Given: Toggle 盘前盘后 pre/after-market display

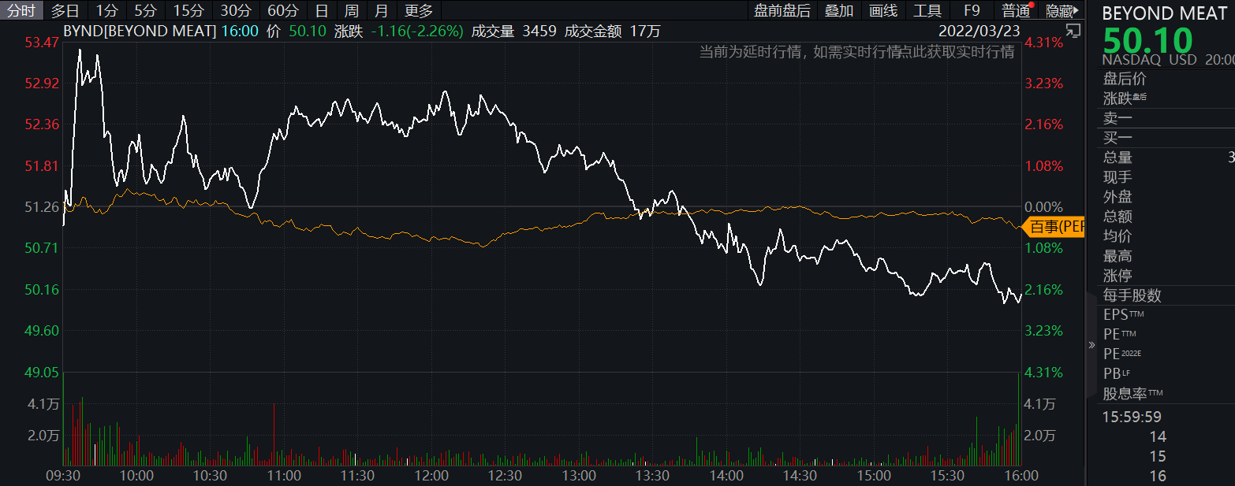Looking at the screenshot, I should (x=782, y=10).
